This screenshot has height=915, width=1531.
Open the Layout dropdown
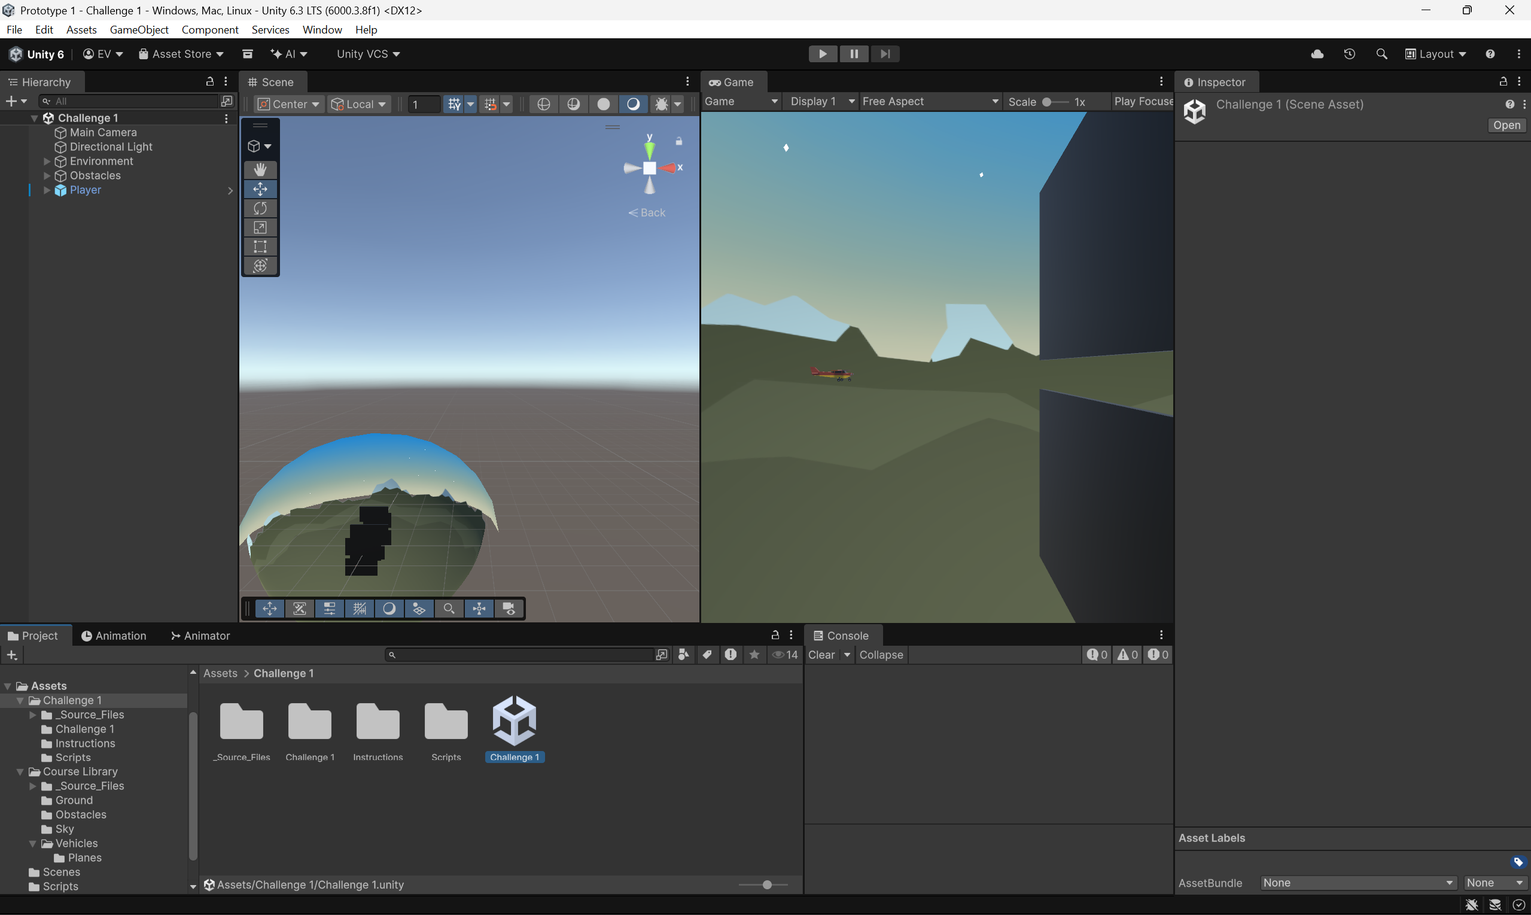[x=1435, y=54]
